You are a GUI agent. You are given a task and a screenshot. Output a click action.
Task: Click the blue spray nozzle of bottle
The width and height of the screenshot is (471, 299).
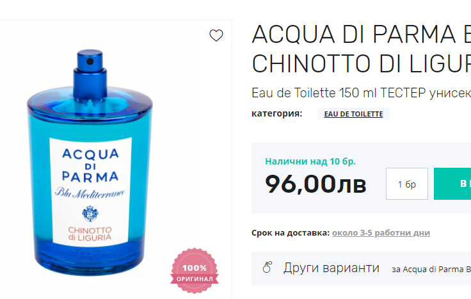click(90, 61)
